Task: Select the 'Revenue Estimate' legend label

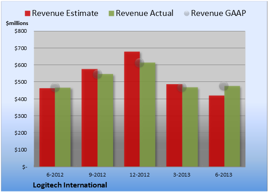Action: point(65,13)
